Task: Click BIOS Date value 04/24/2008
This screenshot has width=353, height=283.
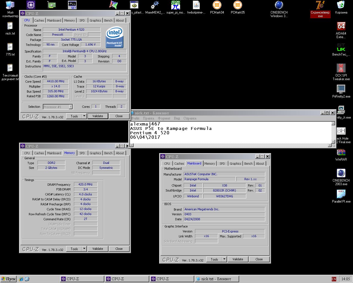Action: click(x=224, y=219)
